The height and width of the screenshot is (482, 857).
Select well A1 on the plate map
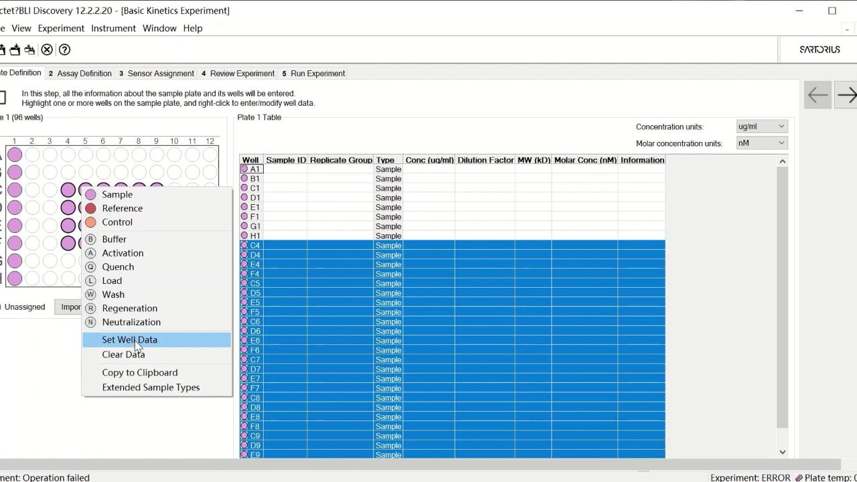(15, 155)
